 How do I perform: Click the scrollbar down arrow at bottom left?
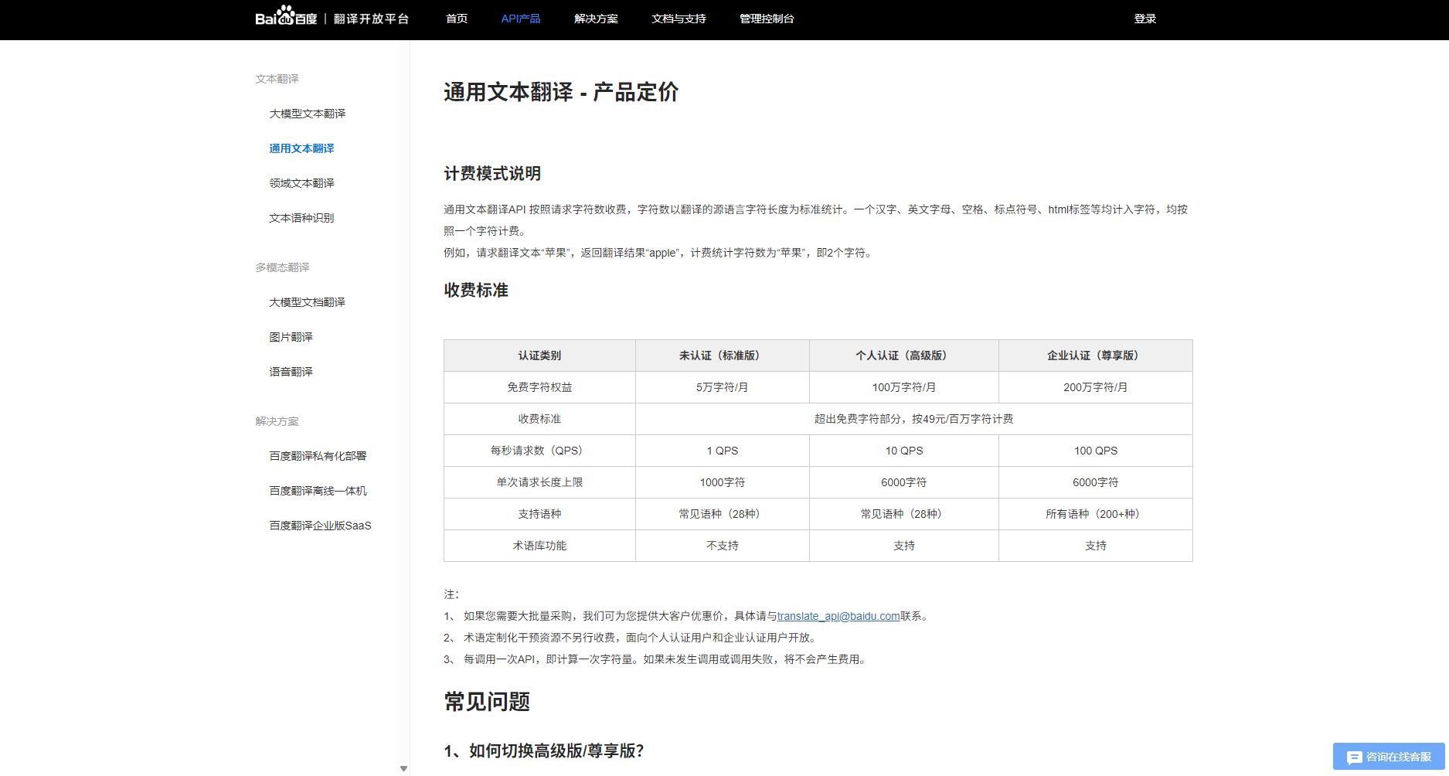tap(403, 769)
